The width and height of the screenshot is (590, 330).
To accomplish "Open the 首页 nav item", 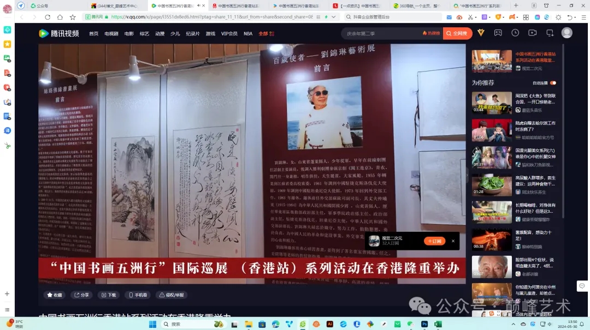I will [94, 33].
